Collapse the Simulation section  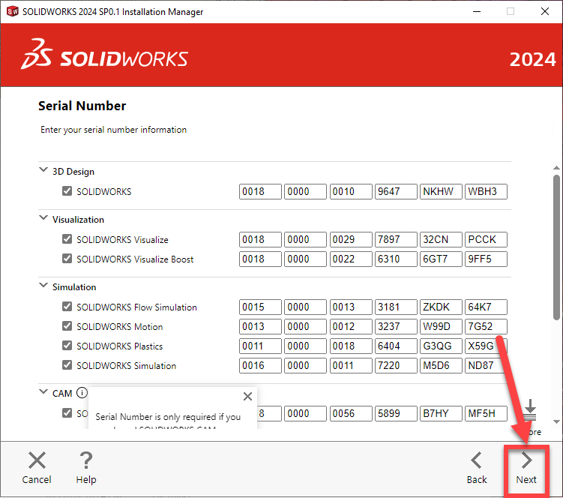coord(43,285)
